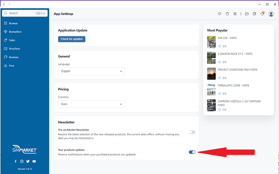Open the shopping basket icon
The image size is (279, 174).
[227, 14]
